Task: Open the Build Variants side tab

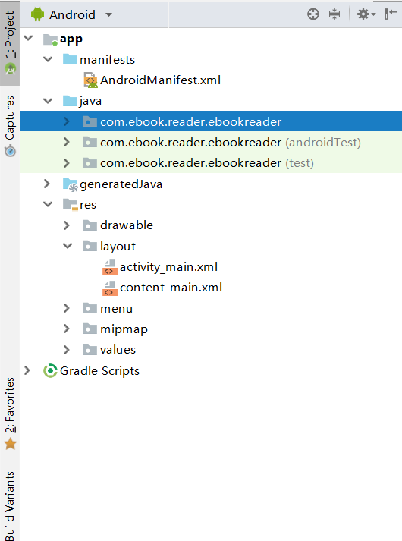Action: (x=10, y=506)
